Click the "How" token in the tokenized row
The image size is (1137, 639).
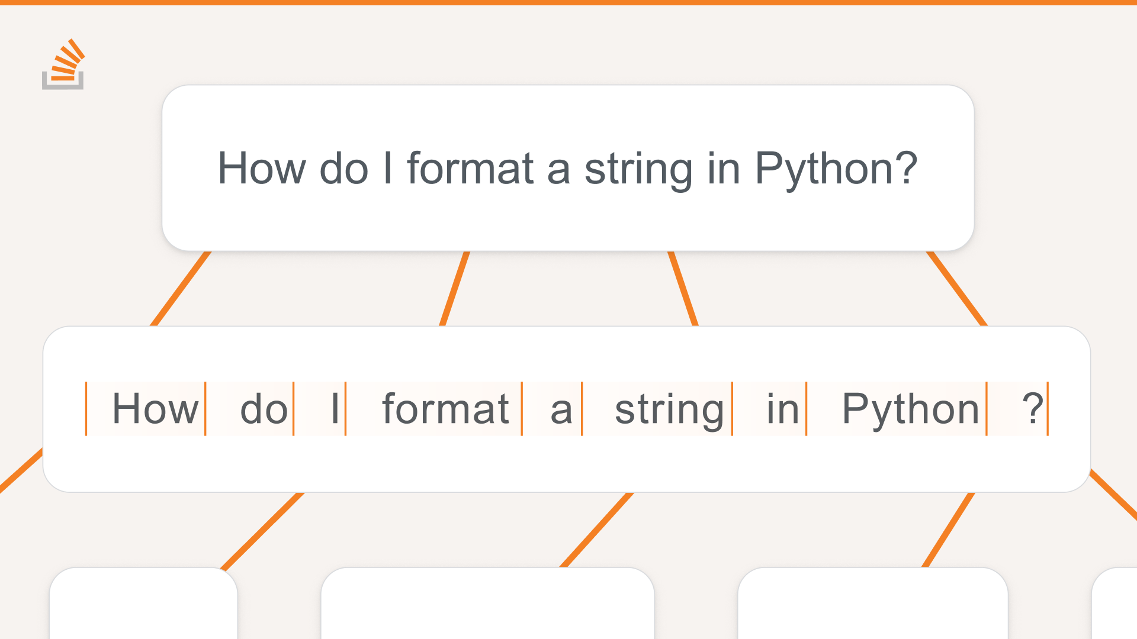coord(155,409)
